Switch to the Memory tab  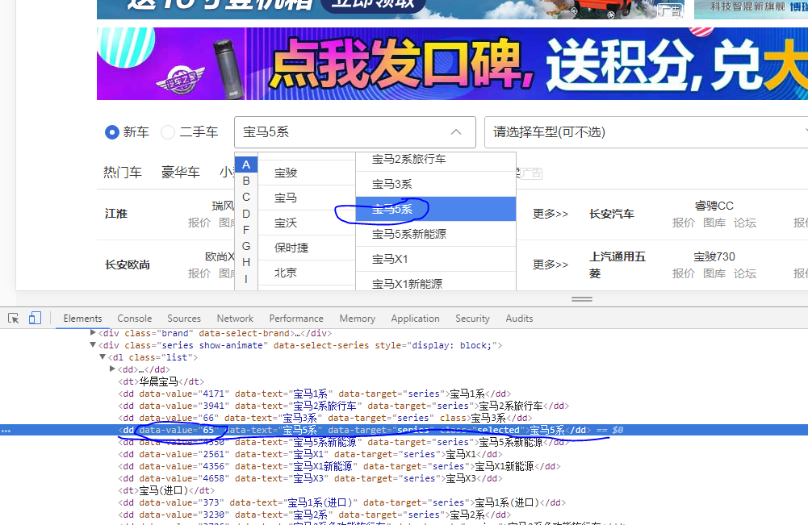click(357, 318)
